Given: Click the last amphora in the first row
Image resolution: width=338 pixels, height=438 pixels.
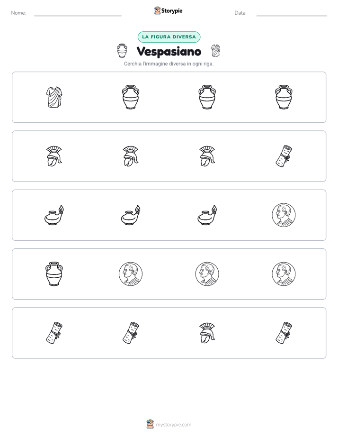Looking at the screenshot, I should pyautogui.click(x=284, y=97).
